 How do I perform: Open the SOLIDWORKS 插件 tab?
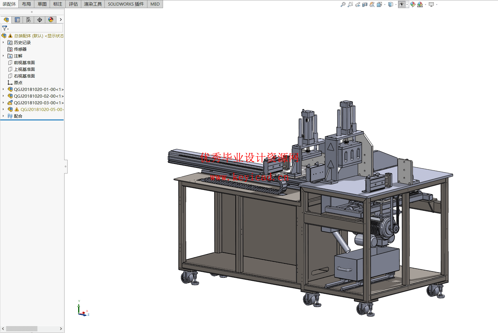pyautogui.click(x=126, y=4)
